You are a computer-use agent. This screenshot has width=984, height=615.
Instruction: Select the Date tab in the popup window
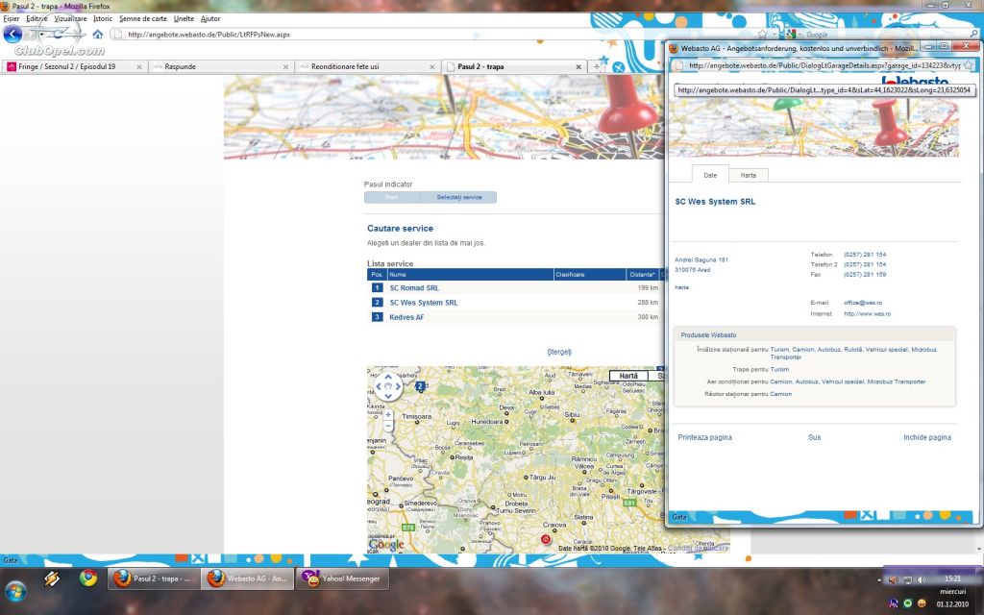click(x=710, y=175)
